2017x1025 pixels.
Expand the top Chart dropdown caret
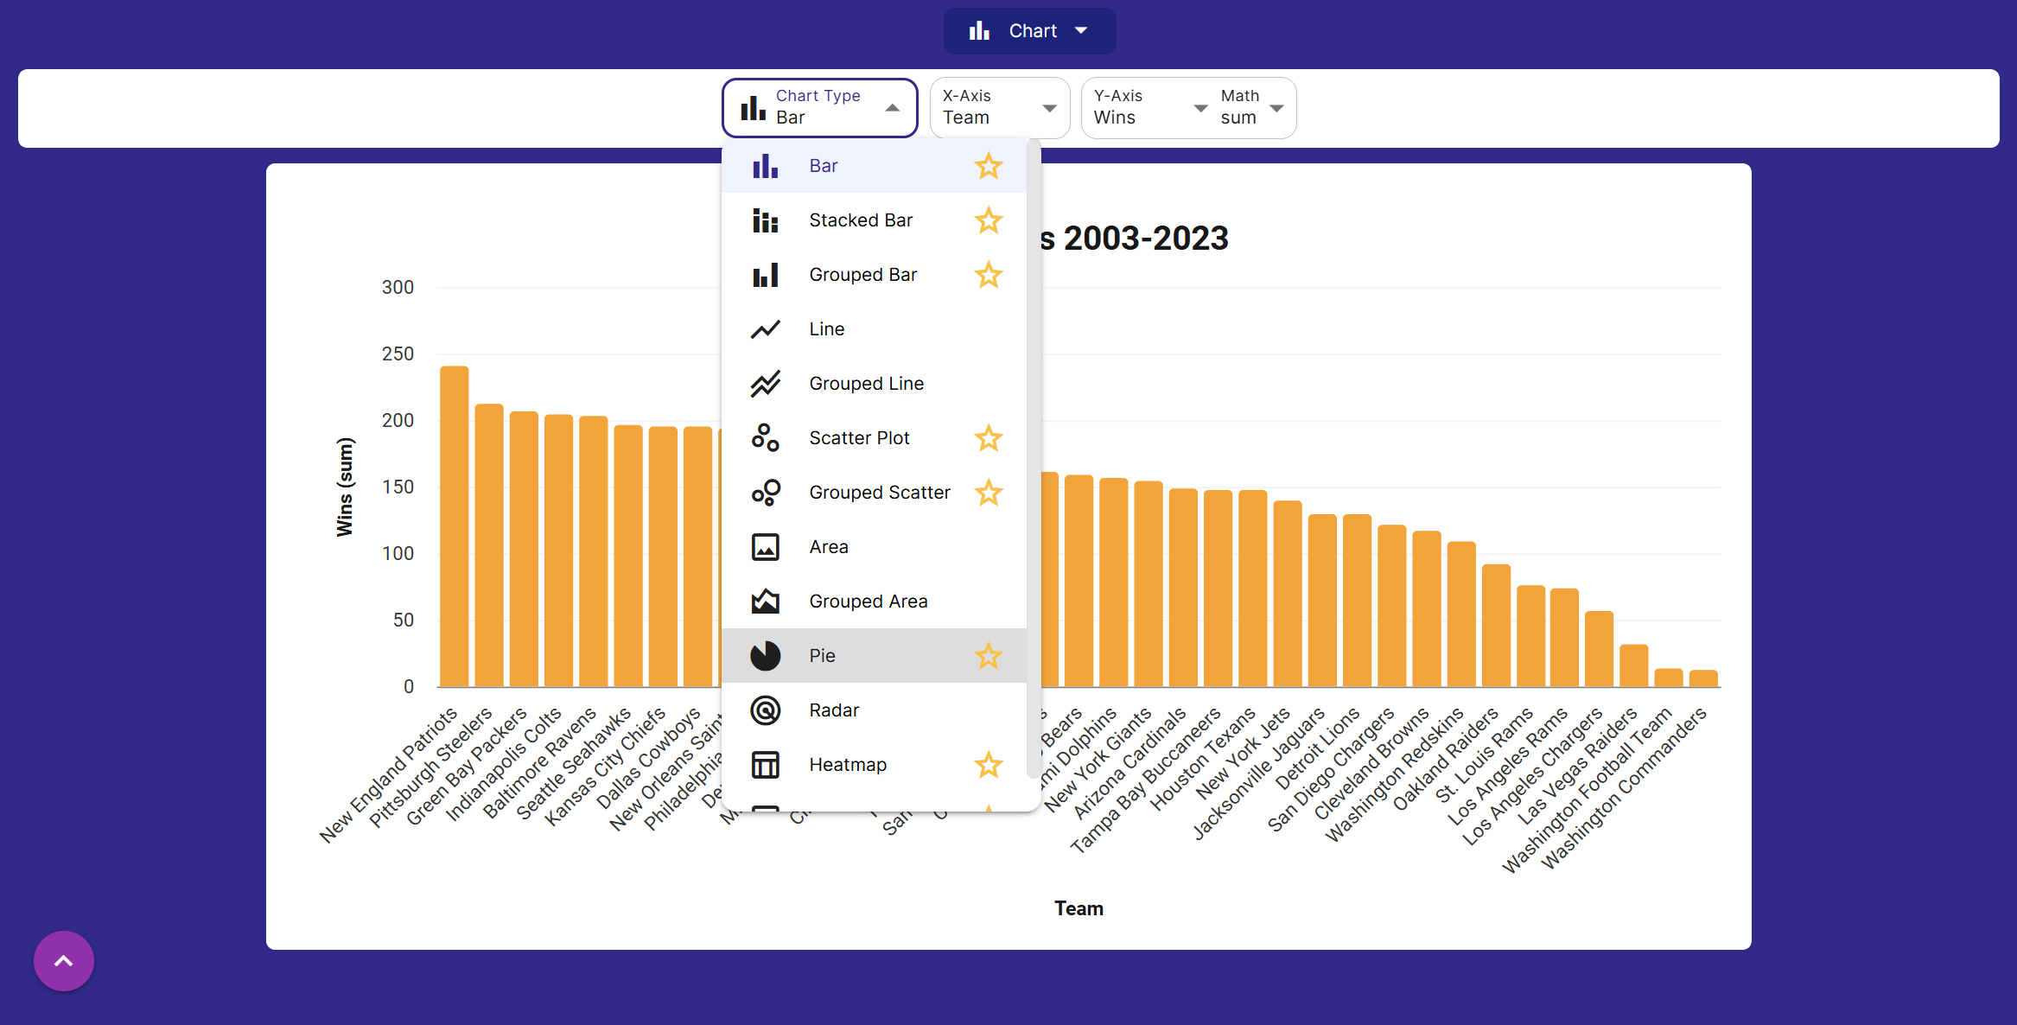click(1081, 31)
